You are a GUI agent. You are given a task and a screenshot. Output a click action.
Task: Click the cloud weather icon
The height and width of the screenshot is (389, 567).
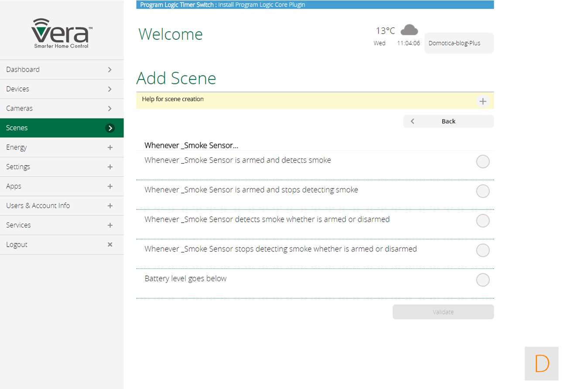coord(409,30)
